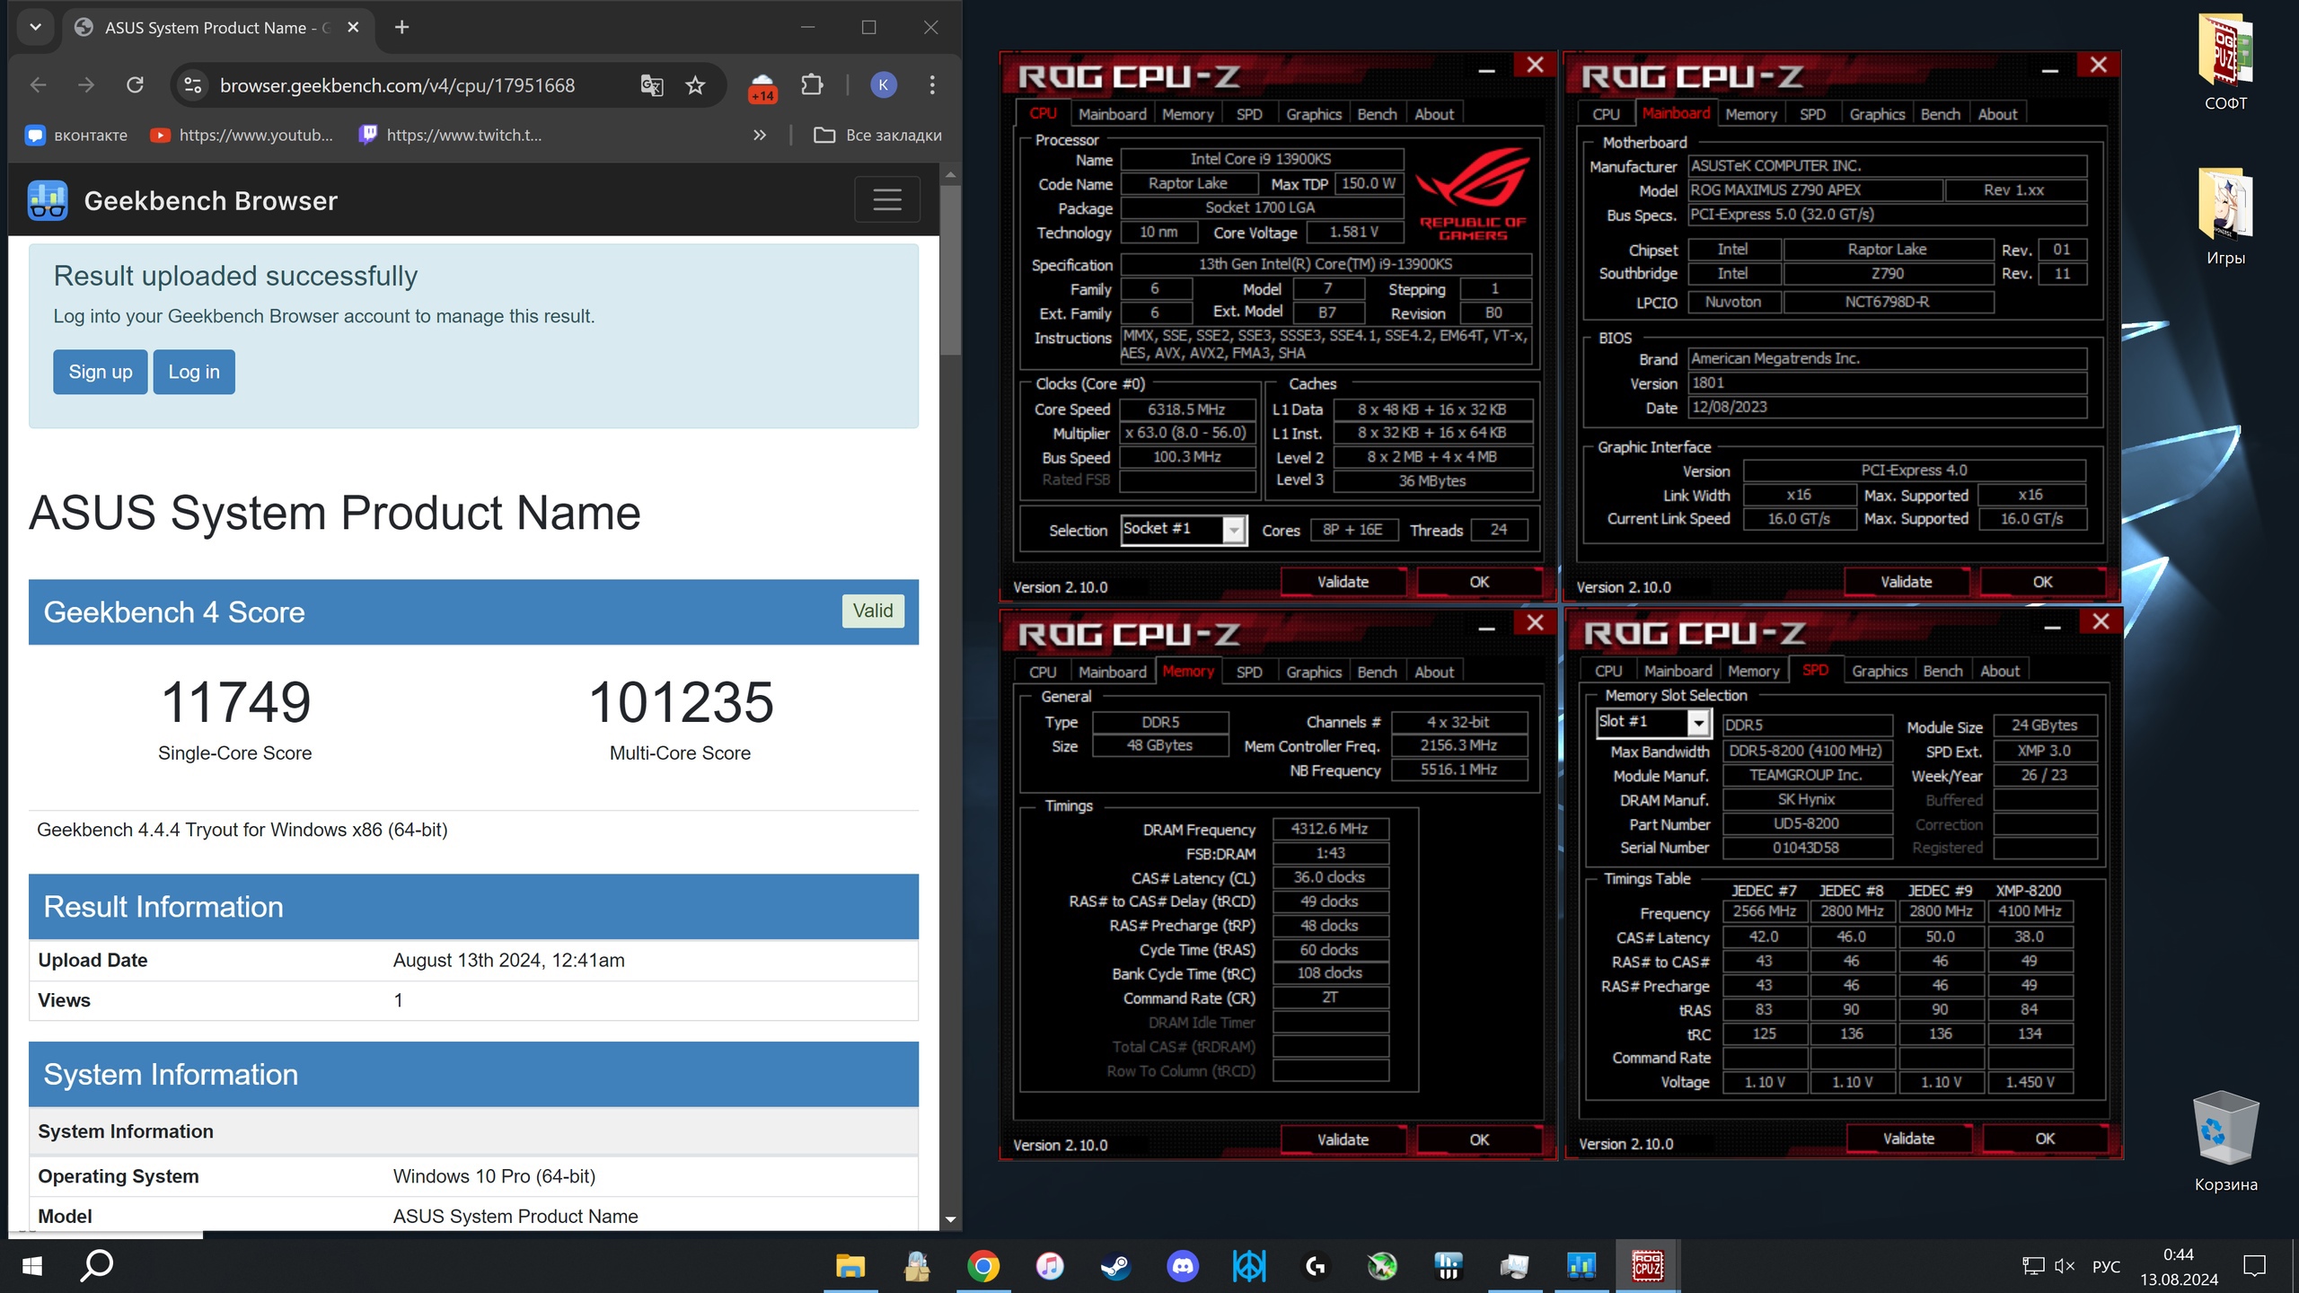The width and height of the screenshot is (2299, 1293).
Task: Reload the Geekbench page in Chrome
Action: (x=135, y=84)
